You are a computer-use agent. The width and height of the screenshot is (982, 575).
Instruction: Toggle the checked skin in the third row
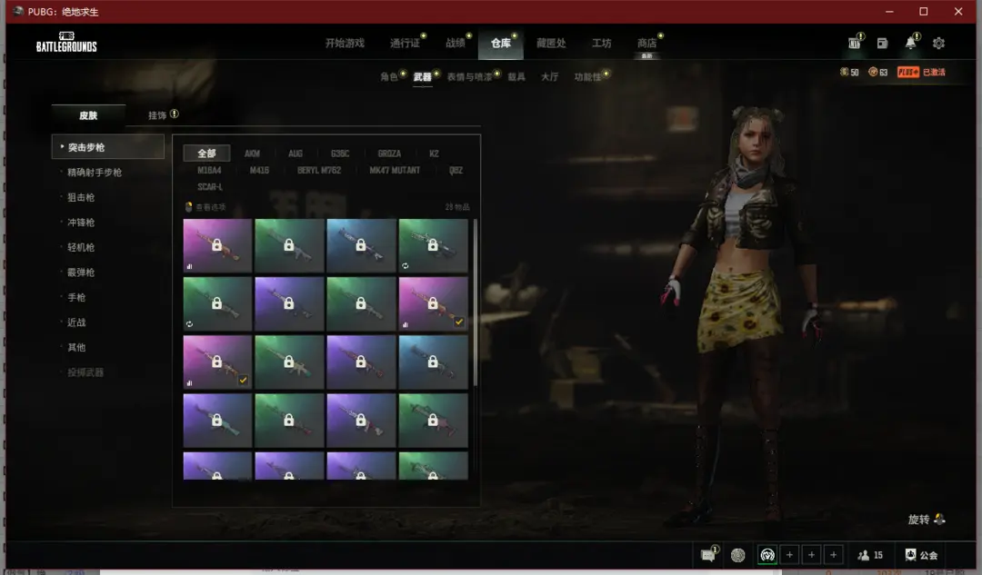[217, 362]
